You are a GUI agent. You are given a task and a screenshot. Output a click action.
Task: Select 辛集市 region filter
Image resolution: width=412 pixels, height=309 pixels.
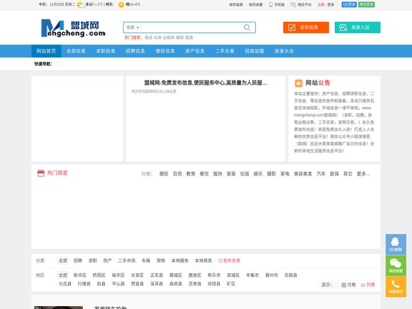coord(252,275)
